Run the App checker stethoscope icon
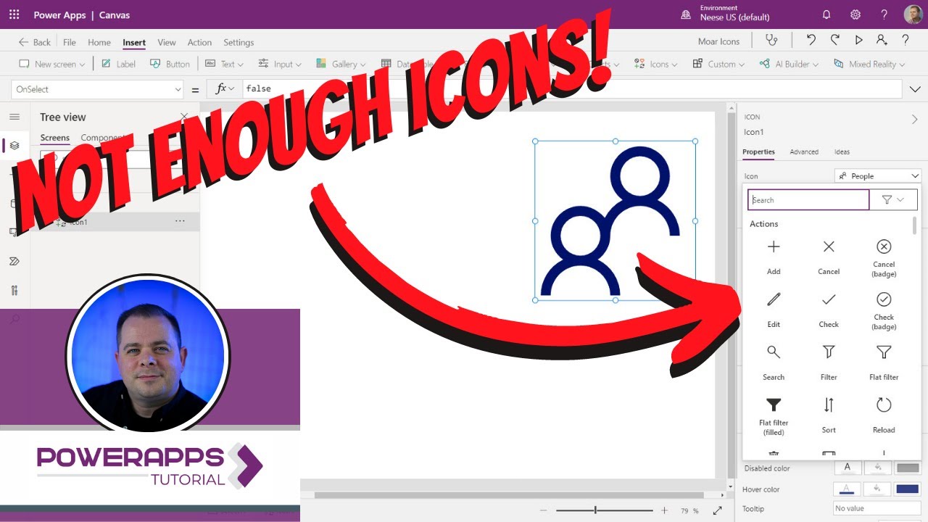The width and height of the screenshot is (928, 522). pyautogui.click(x=771, y=41)
